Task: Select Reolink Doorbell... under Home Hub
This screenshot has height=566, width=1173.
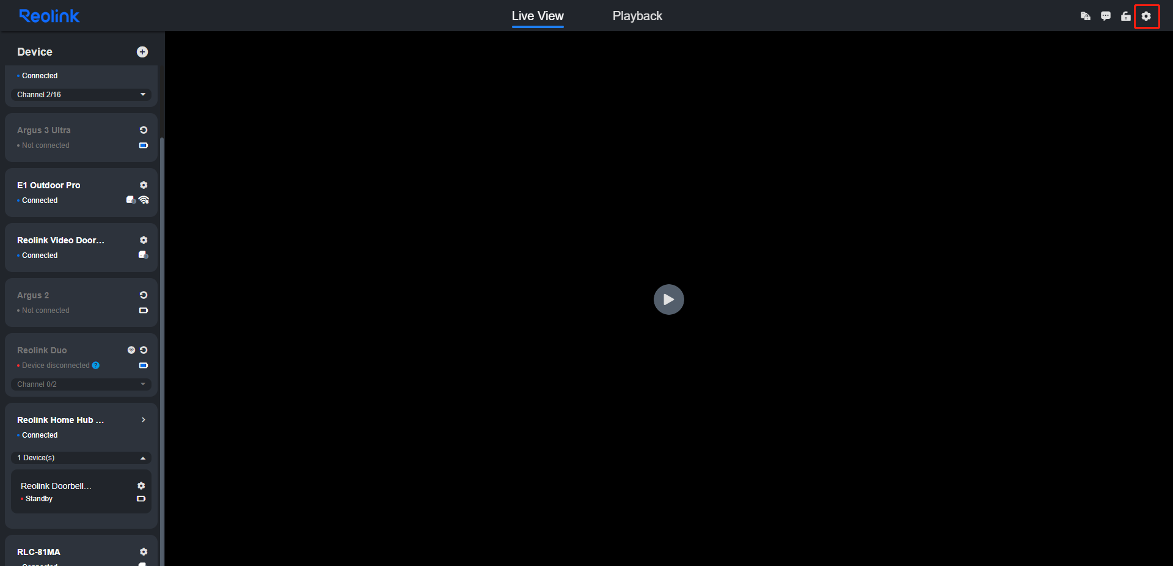Action: [81, 491]
